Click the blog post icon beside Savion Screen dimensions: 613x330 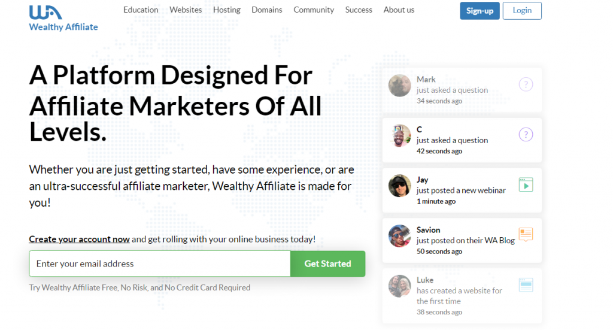[x=526, y=235]
